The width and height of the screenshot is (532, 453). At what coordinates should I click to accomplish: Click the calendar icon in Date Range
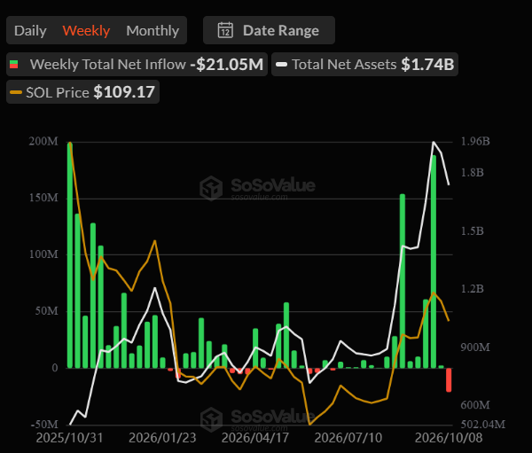click(x=225, y=30)
